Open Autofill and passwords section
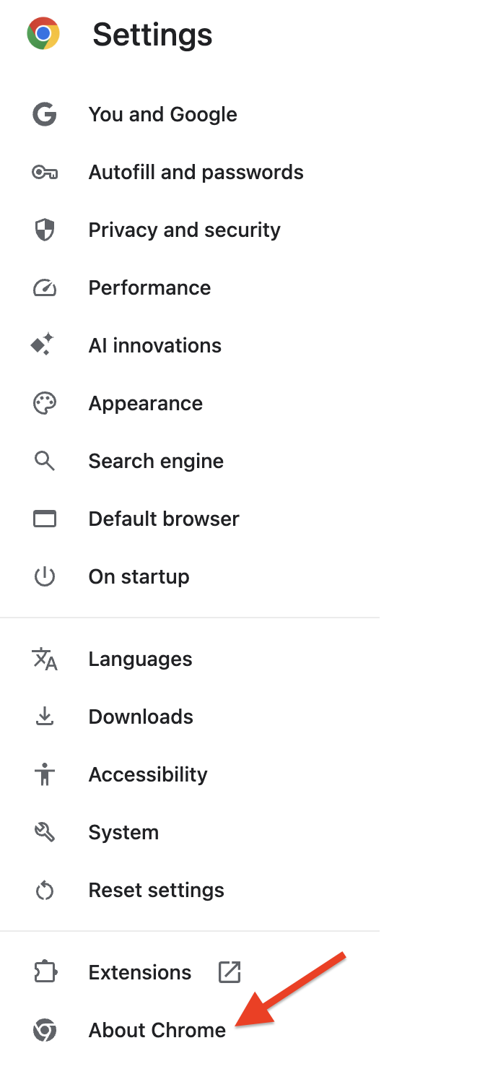Image resolution: width=498 pixels, height=1069 pixels. coord(196,172)
